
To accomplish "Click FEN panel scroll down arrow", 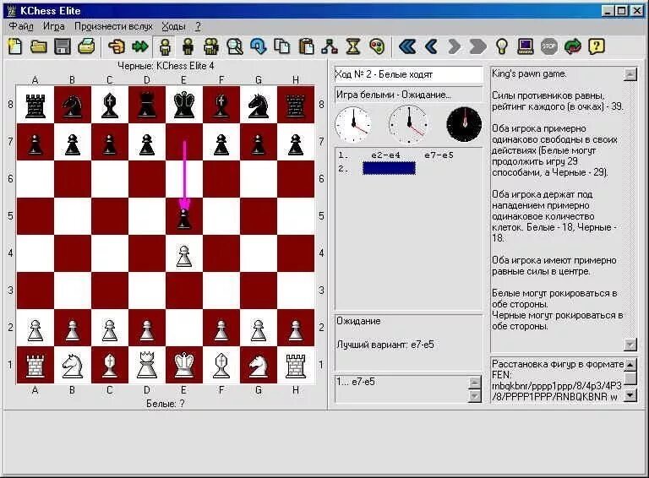I will click(630, 396).
